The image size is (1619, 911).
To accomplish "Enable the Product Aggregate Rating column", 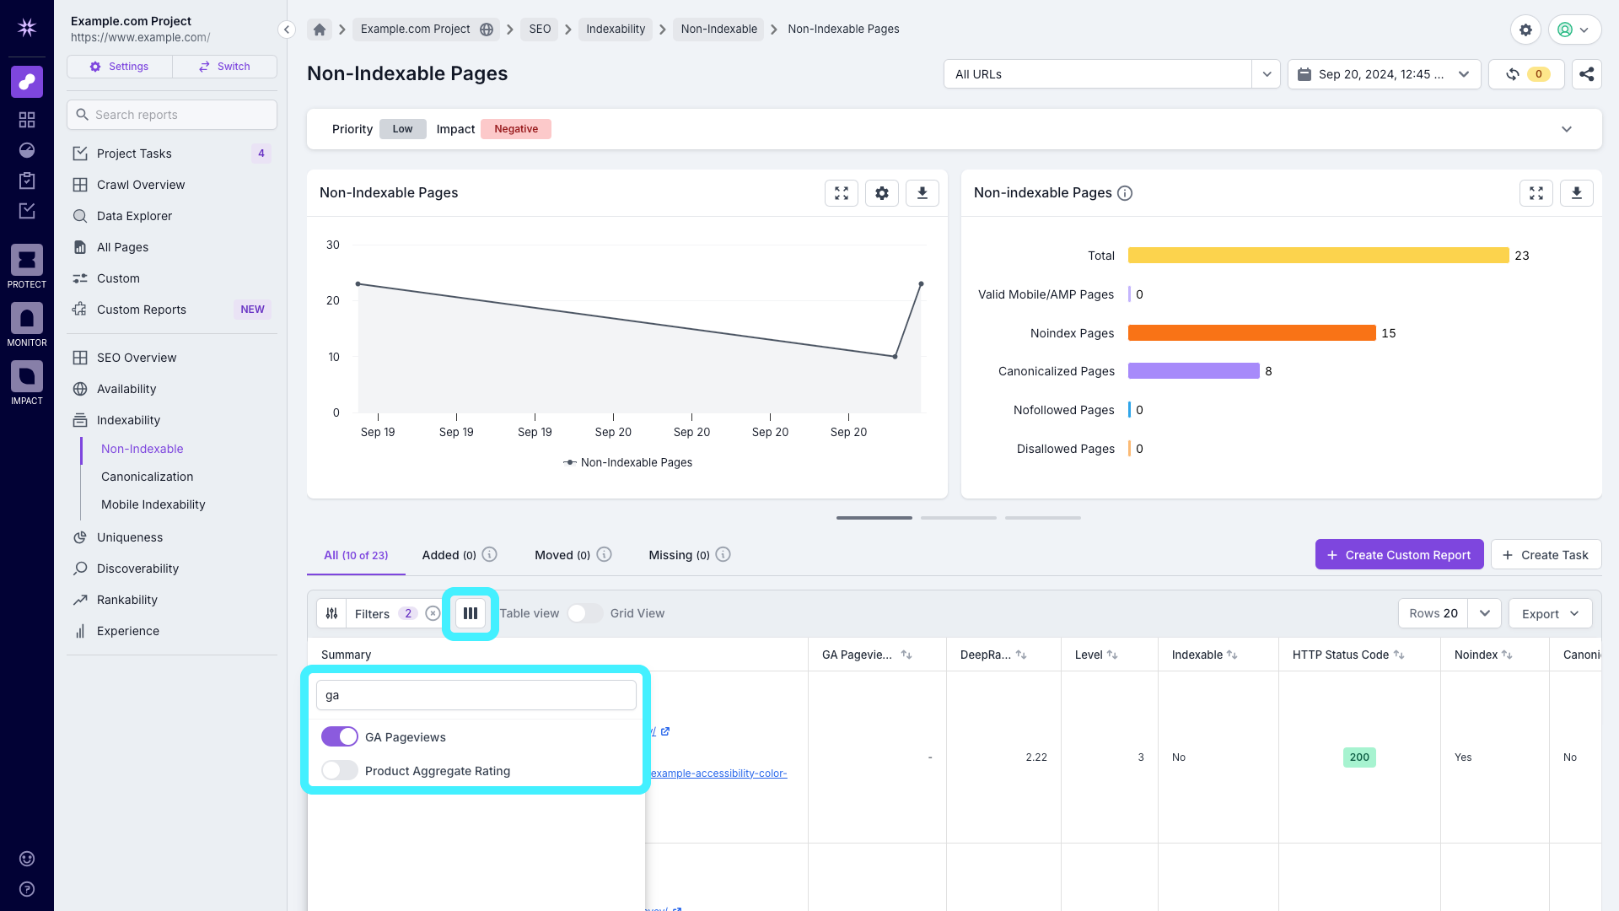I will (339, 770).
